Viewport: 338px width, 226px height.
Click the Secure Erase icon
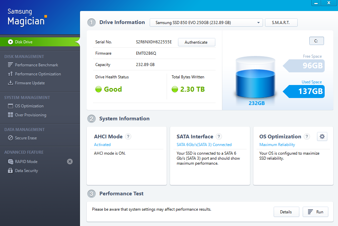[x=10, y=138]
